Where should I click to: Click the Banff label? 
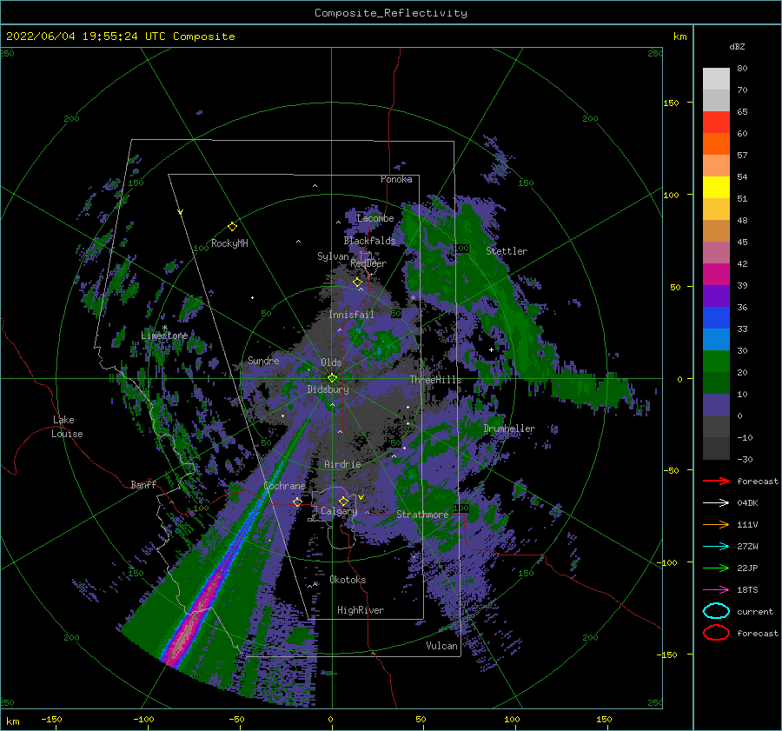(x=143, y=484)
